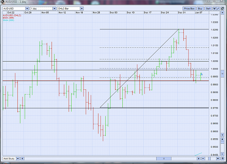This screenshot has height=164, width=227.
Task: Click the 1.0000 price axis label
Action: point(214,69)
